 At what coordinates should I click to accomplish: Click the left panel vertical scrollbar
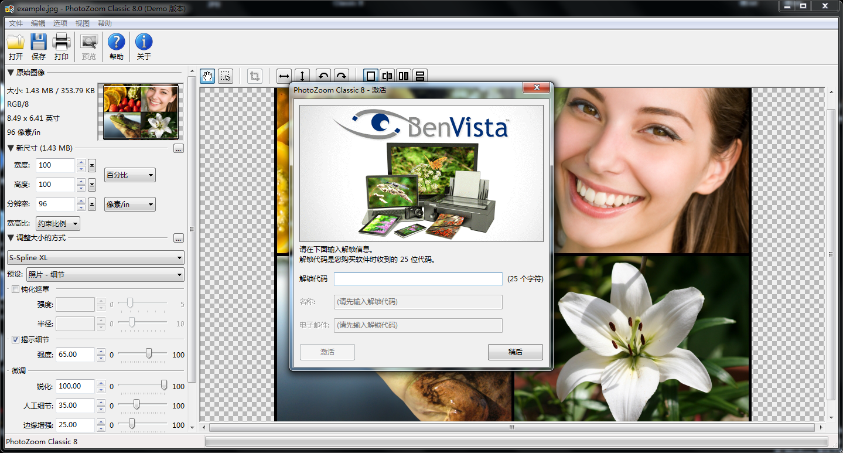pyautogui.click(x=191, y=229)
